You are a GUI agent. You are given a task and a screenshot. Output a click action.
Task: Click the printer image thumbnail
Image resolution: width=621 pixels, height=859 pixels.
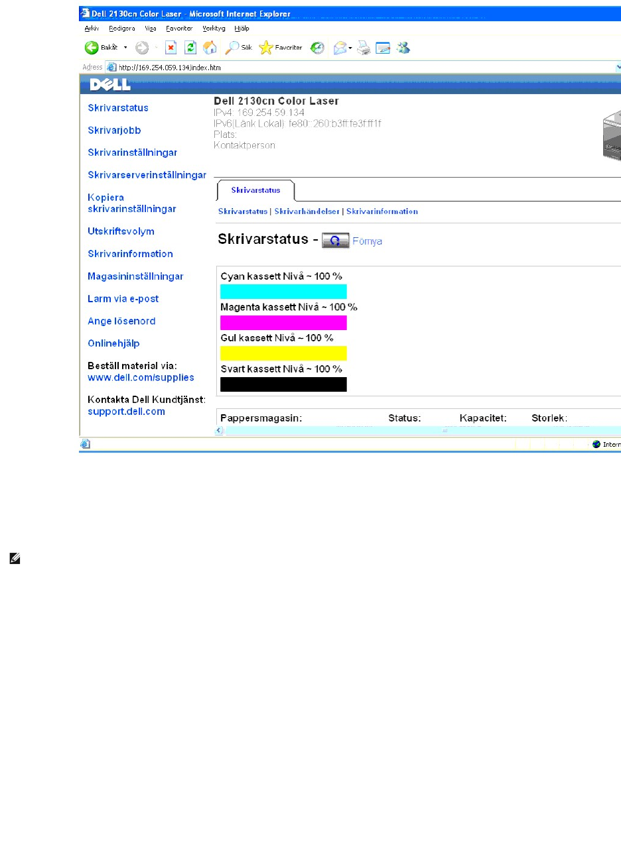612,136
